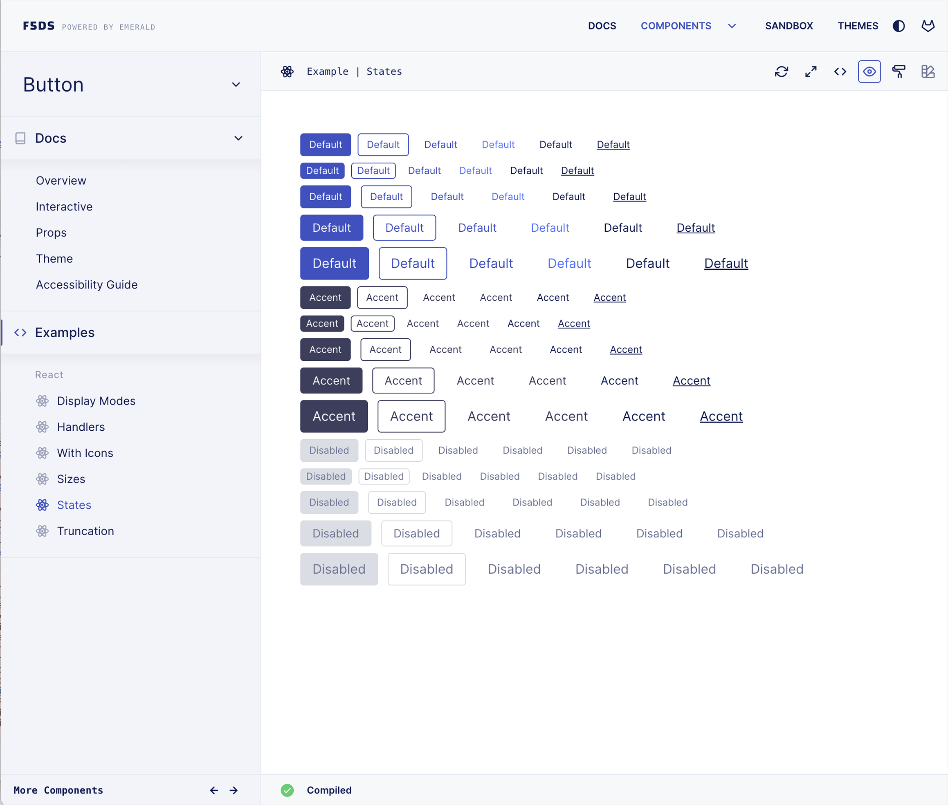Screen dimensions: 948x805
Task: Click the largest underlined Default link button
Action: [x=726, y=263]
